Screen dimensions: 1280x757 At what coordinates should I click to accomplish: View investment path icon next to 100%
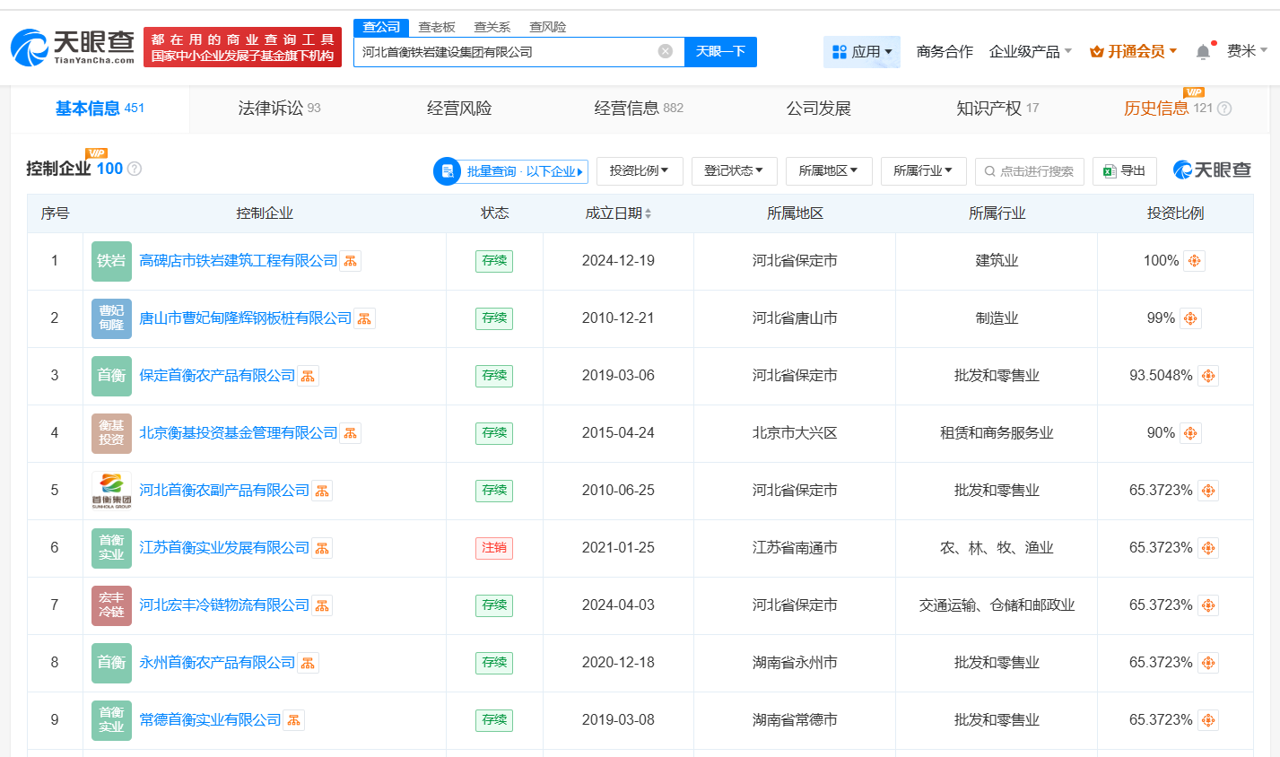(1194, 261)
